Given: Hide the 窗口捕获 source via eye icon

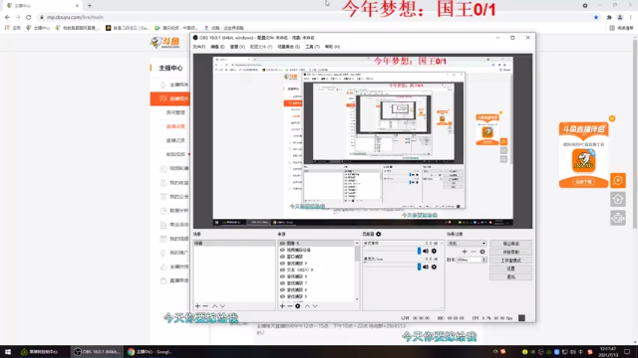Looking at the screenshot, I should click(282, 257).
